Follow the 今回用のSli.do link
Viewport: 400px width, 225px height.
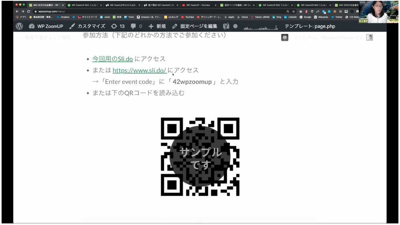[x=113, y=59]
